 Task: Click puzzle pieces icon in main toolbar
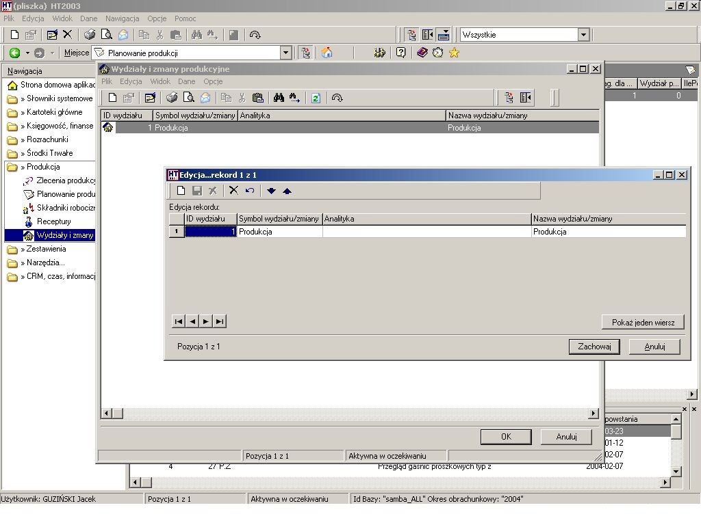tap(379, 53)
